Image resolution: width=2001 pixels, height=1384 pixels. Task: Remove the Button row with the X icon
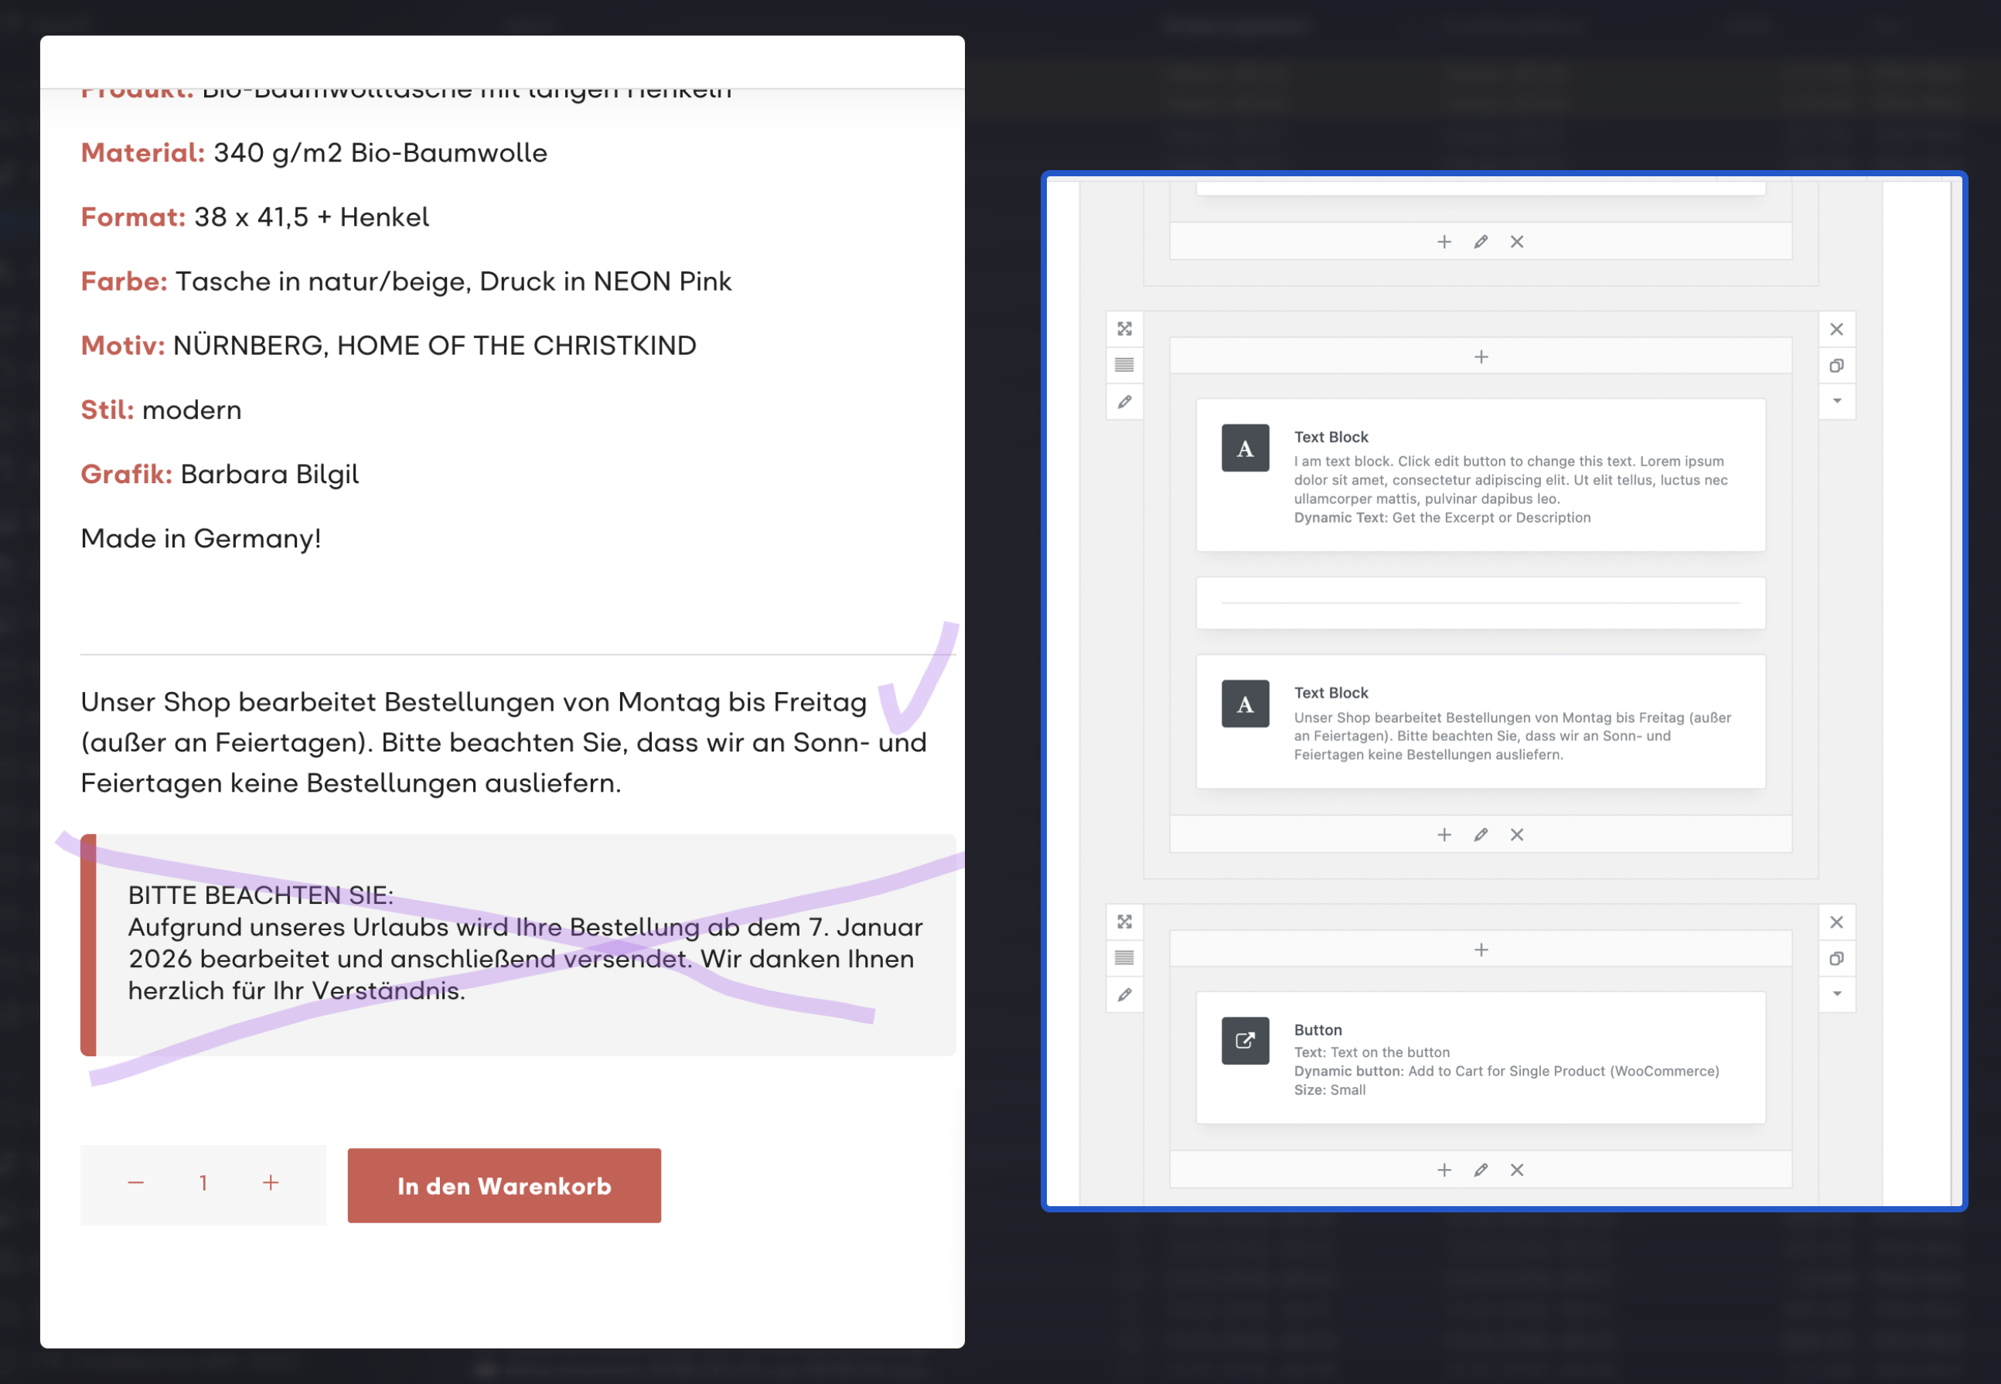pyautogui.click(x=1836, y=922)
